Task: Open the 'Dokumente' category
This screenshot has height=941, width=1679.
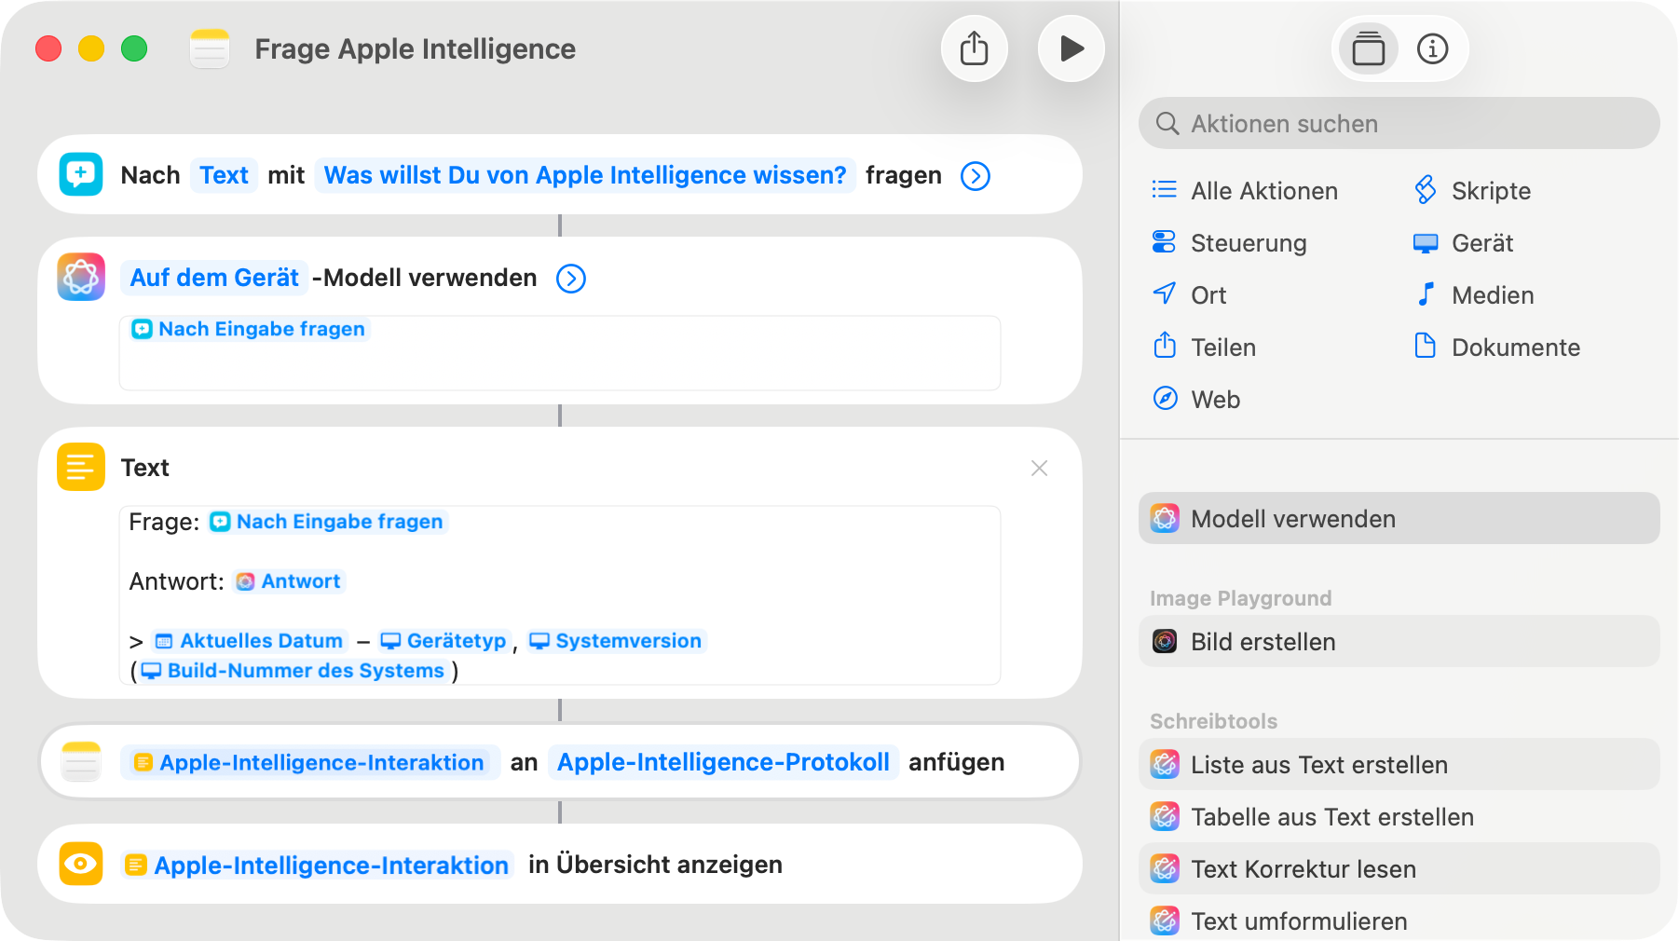Action: click(1496, 347)
